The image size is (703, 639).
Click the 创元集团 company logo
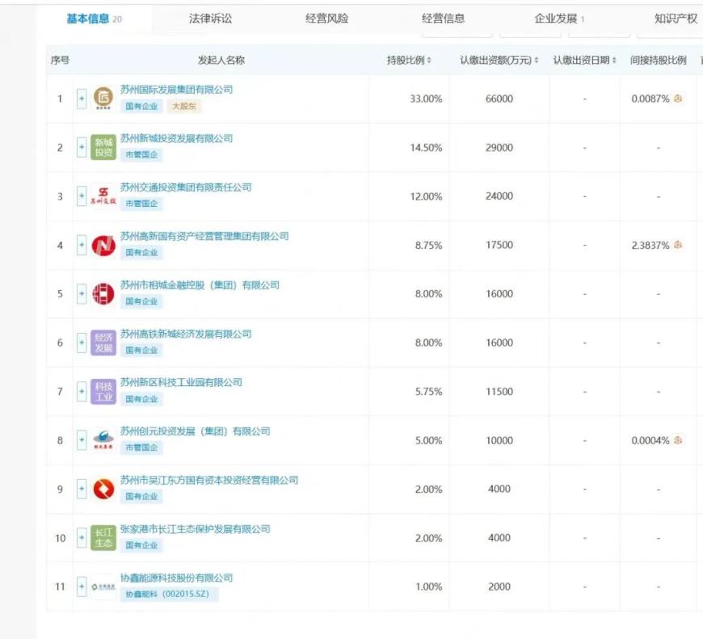point(103,440)
